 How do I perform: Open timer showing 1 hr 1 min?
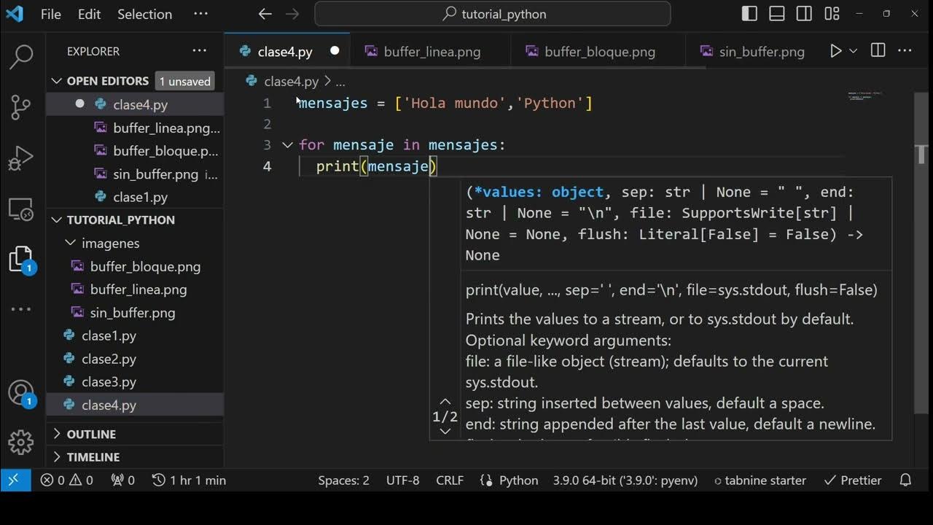[x=189, y=481]
